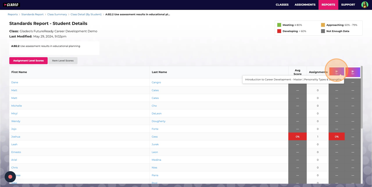Go to Class Summary breadcrumb
The width and height of the screenshot is (372, 187).
pyautogui.click(x=57, y=15)
